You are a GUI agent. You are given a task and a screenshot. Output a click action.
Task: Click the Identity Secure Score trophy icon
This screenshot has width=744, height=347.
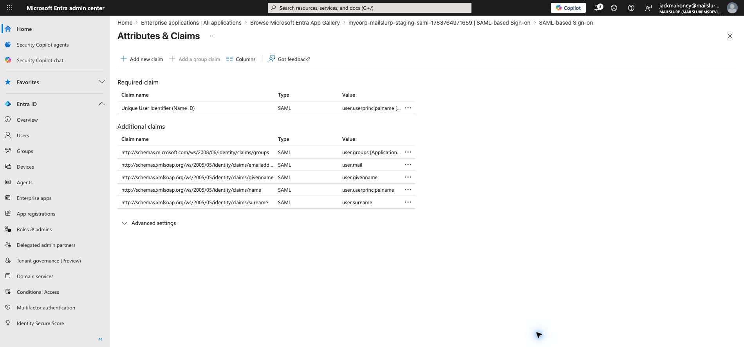(x=8, y=323)
